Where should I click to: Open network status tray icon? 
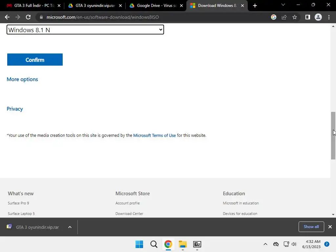[x=286, y=244]
